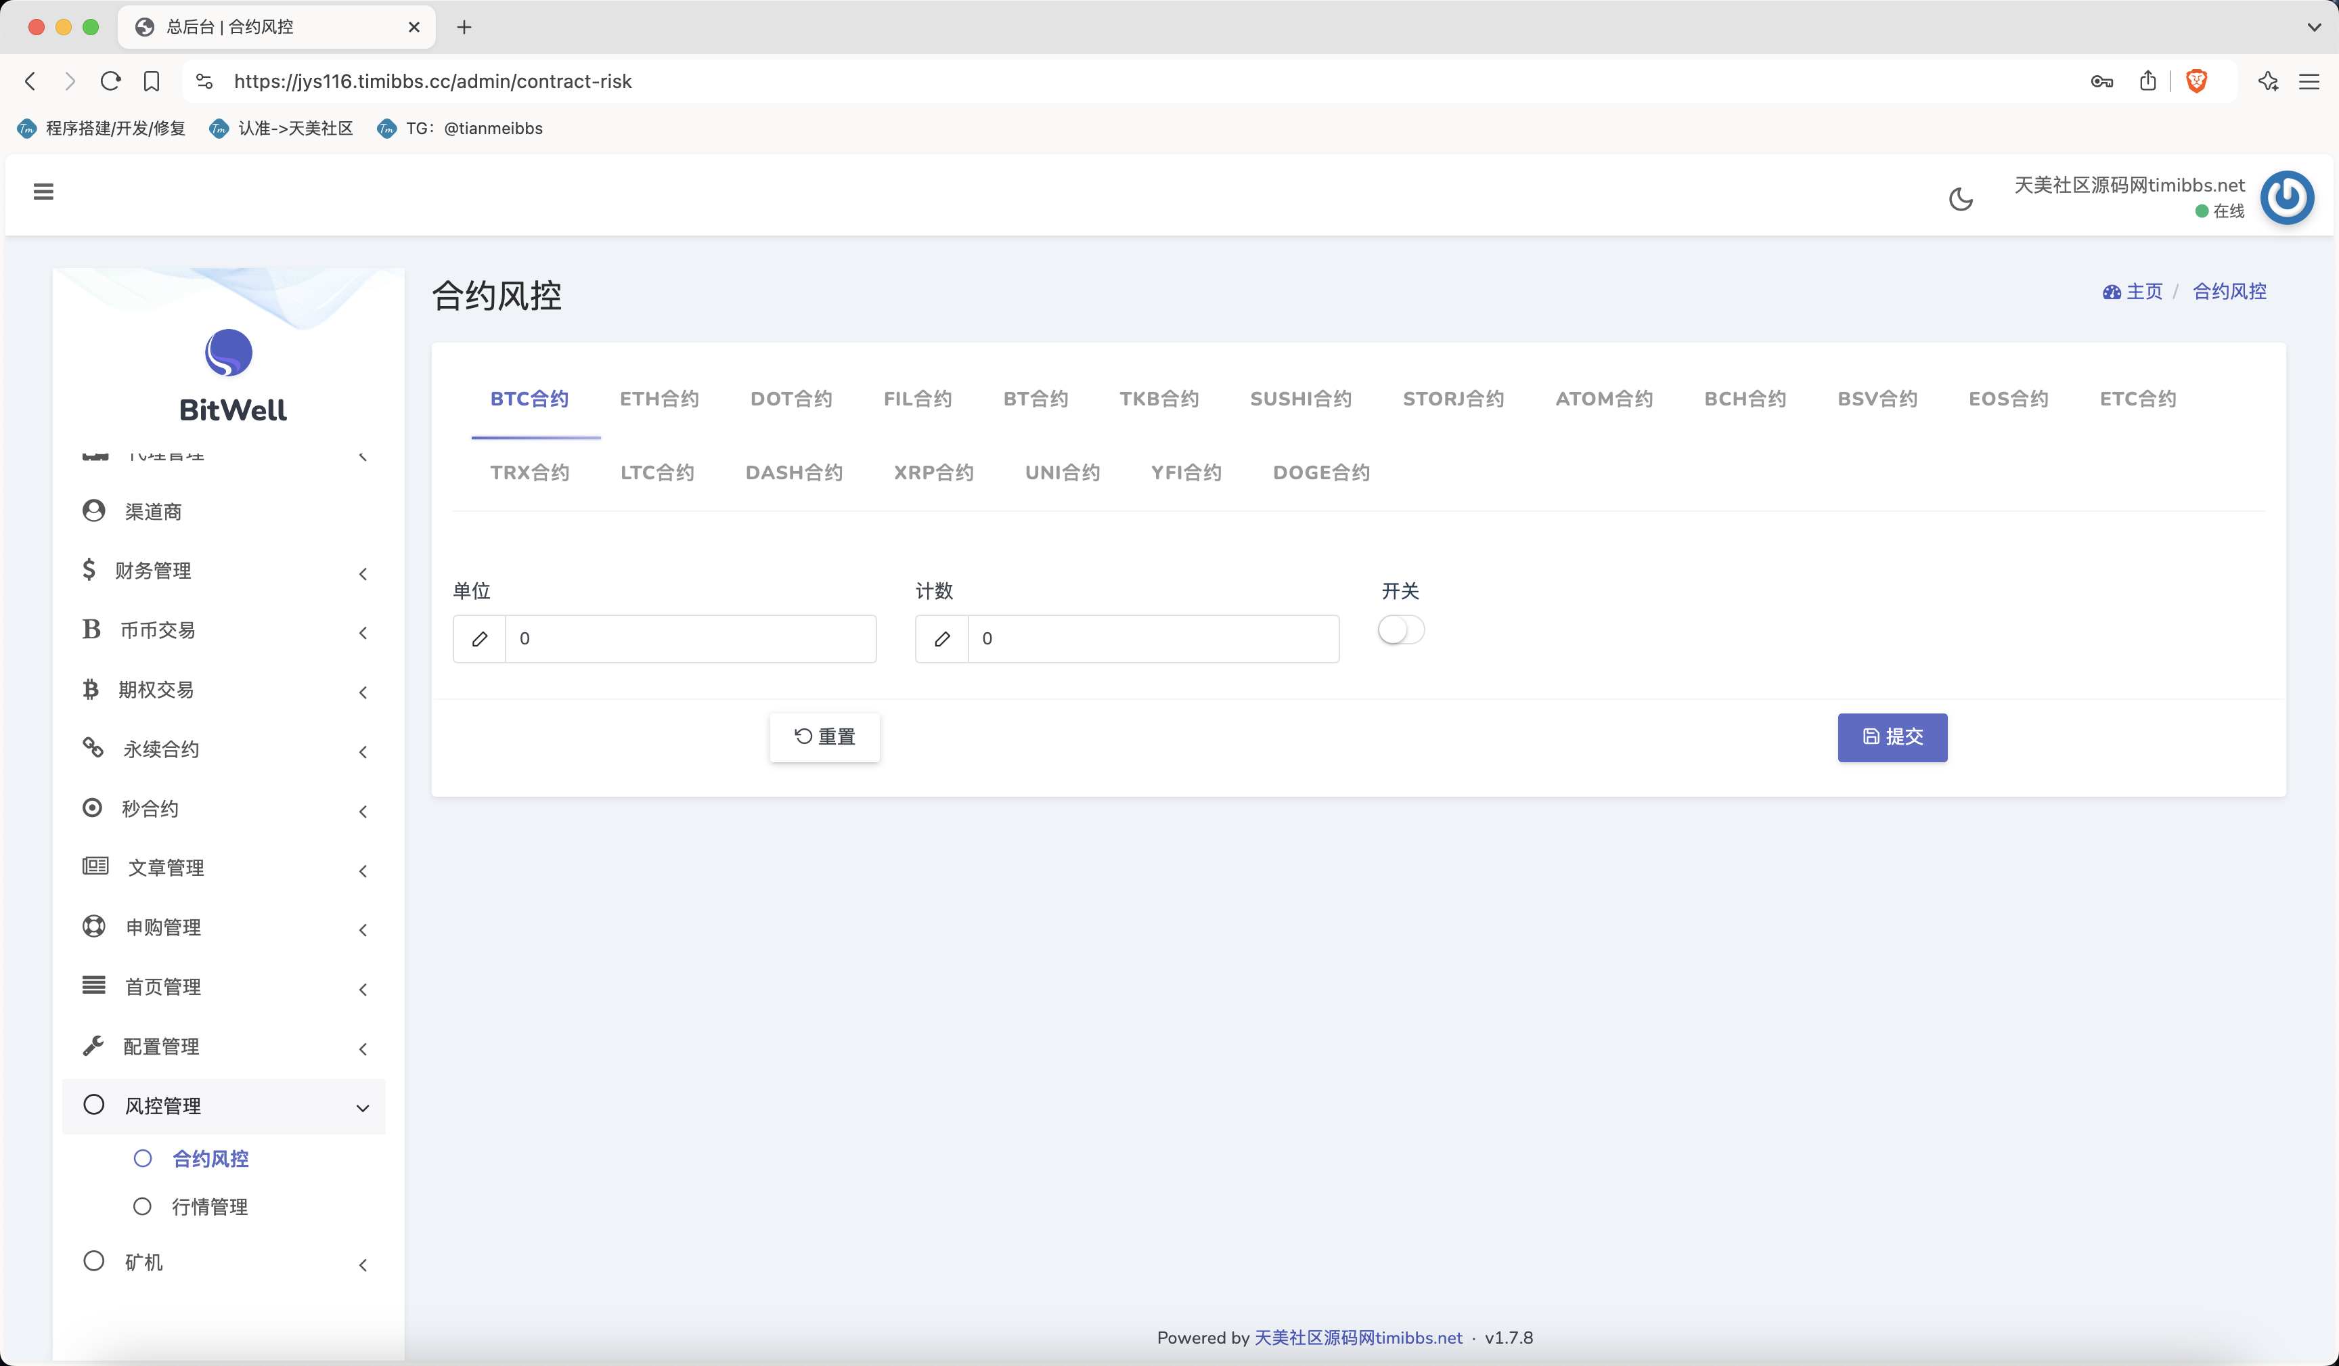This screenshot has width=2339, height=1366.
Task: Go back with browser back arrow
Action: point(30,81)
